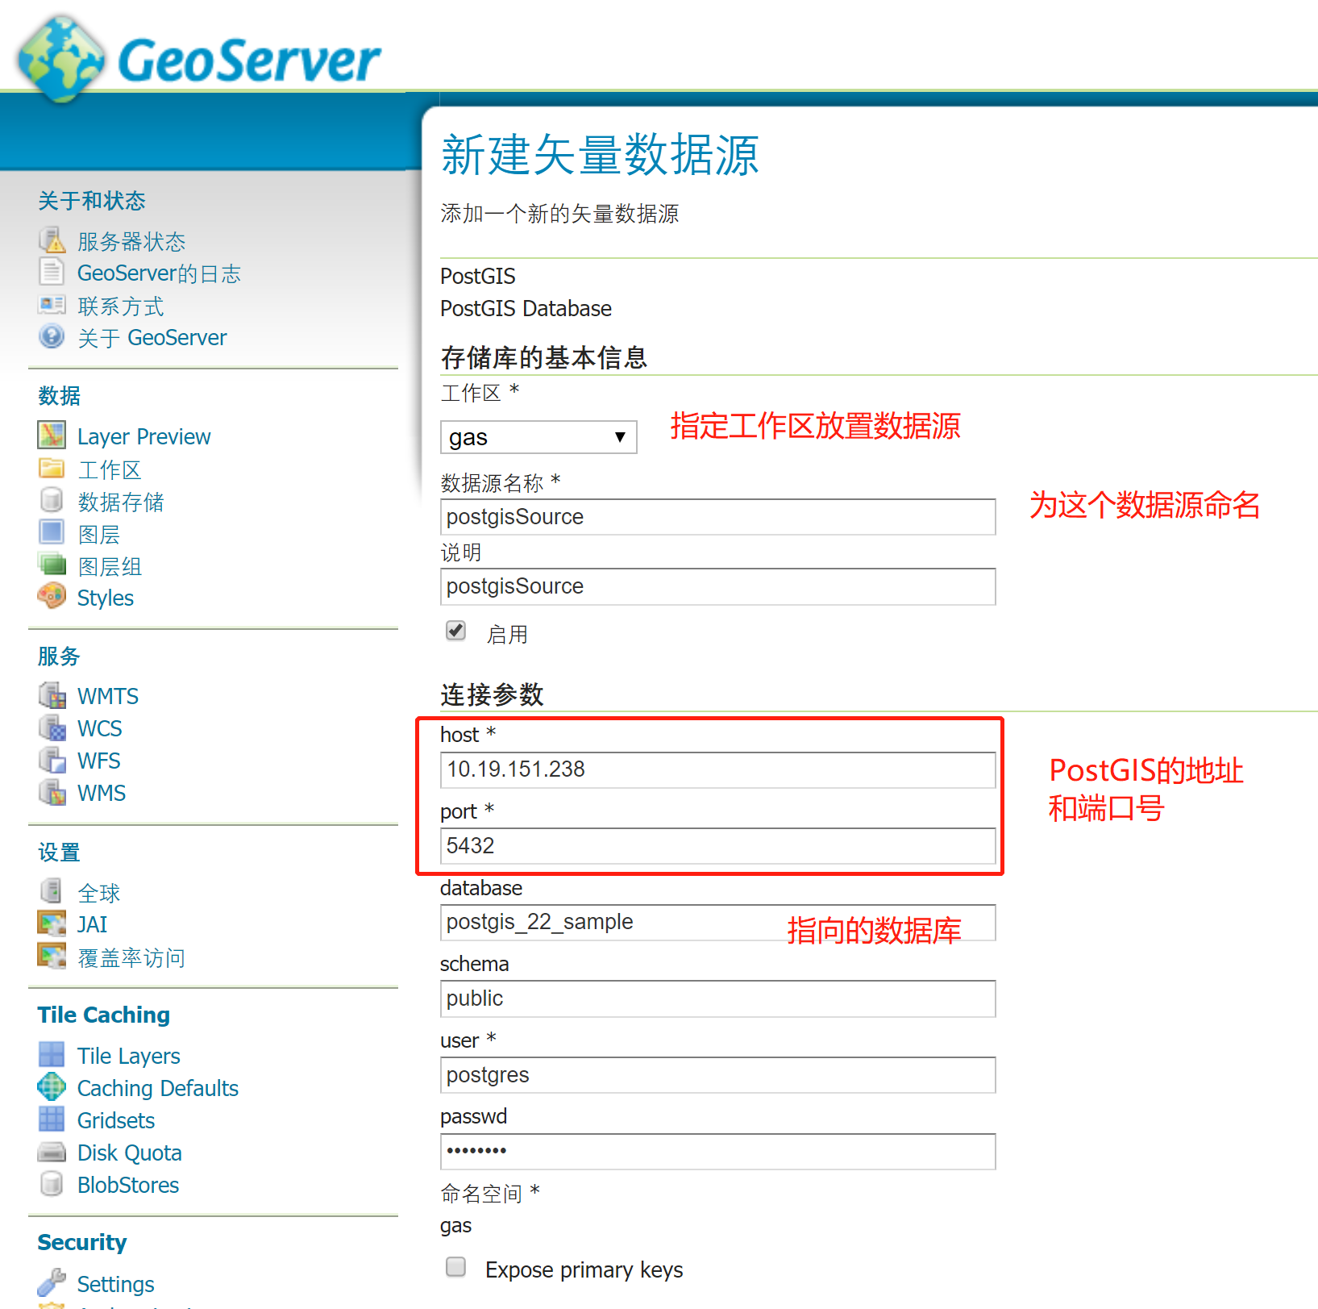
Task: Click the Styles palette icon
Action: pyautogui.click(x=52, y=596)
